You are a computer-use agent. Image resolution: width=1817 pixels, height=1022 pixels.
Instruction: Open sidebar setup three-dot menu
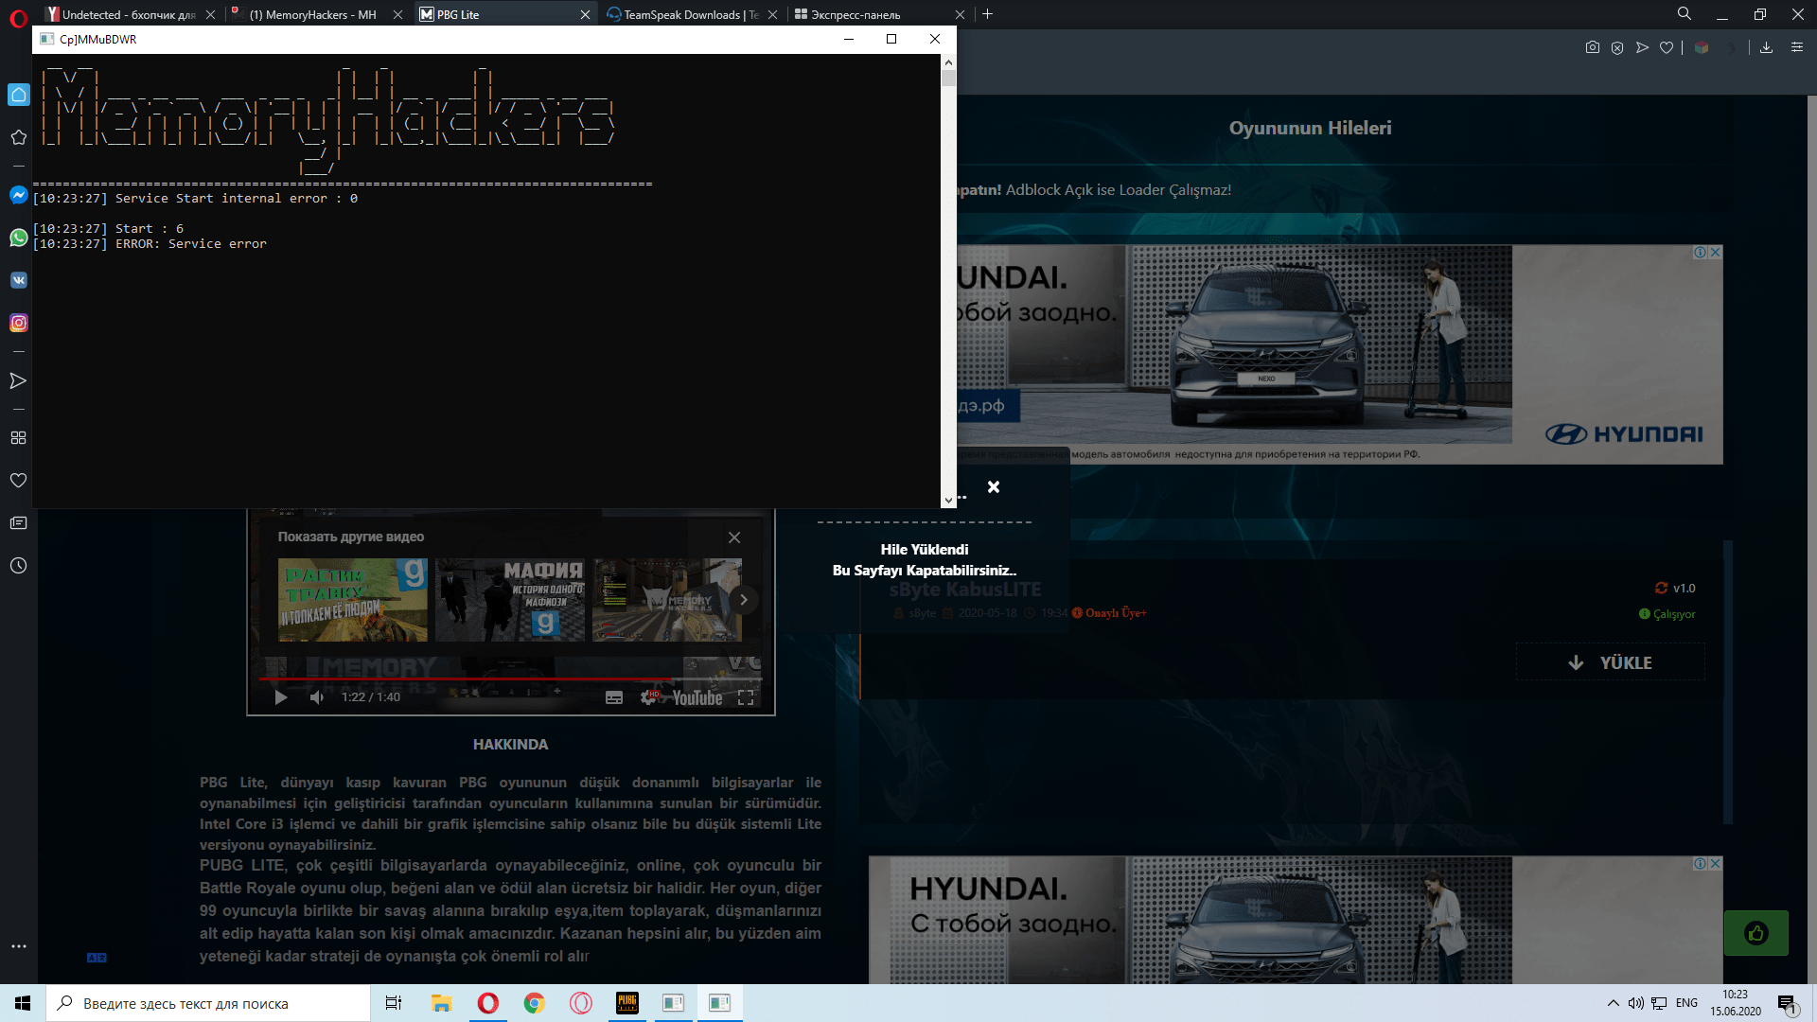pyautogui.click(x=18, y=946)
